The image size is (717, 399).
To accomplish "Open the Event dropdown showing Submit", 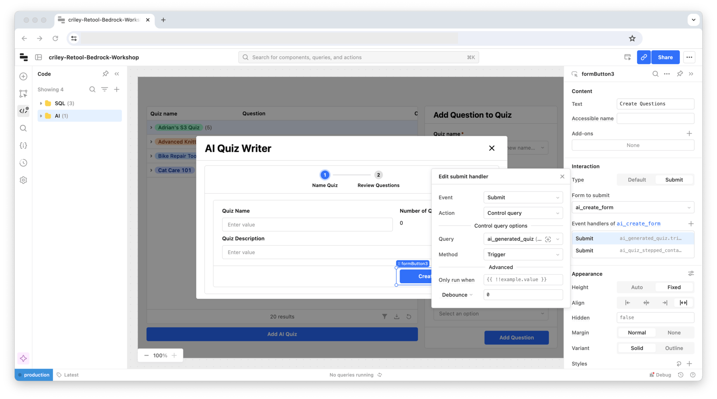I will [x=523, y=197].
